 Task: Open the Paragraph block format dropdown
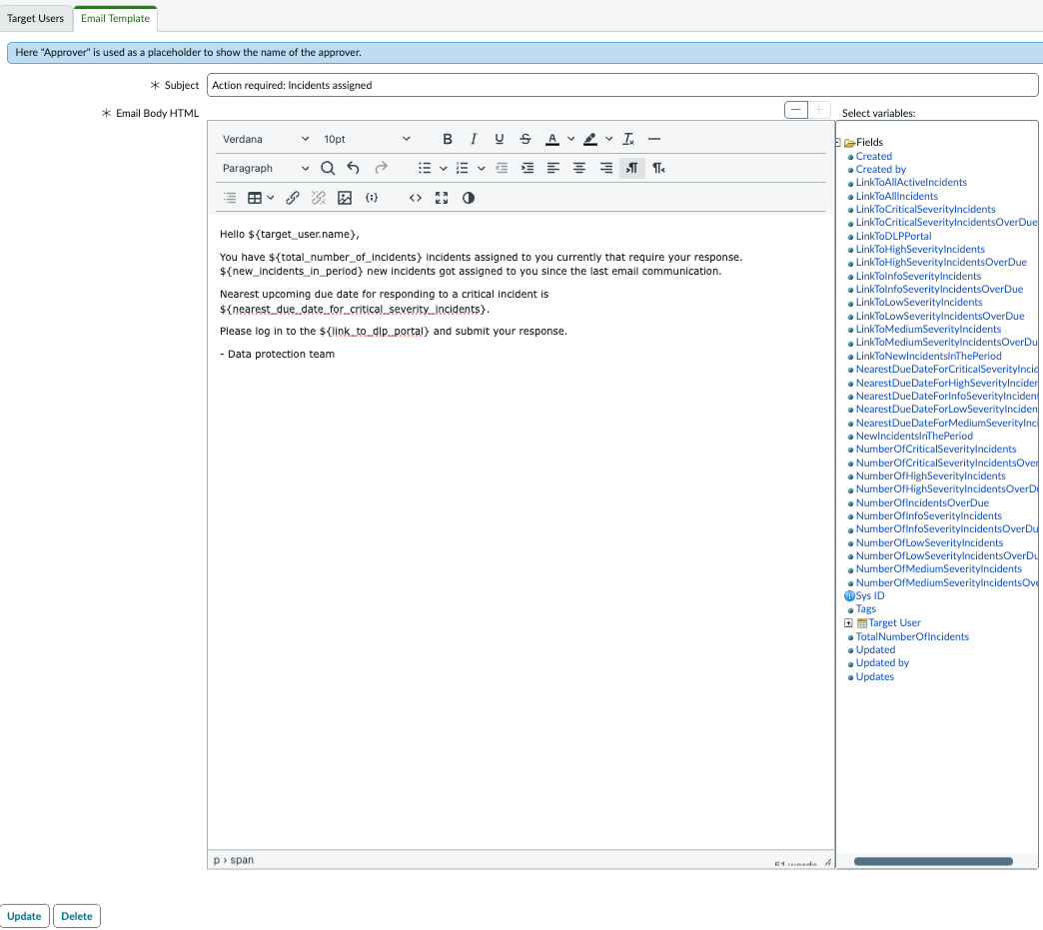[x=266, y=168]
